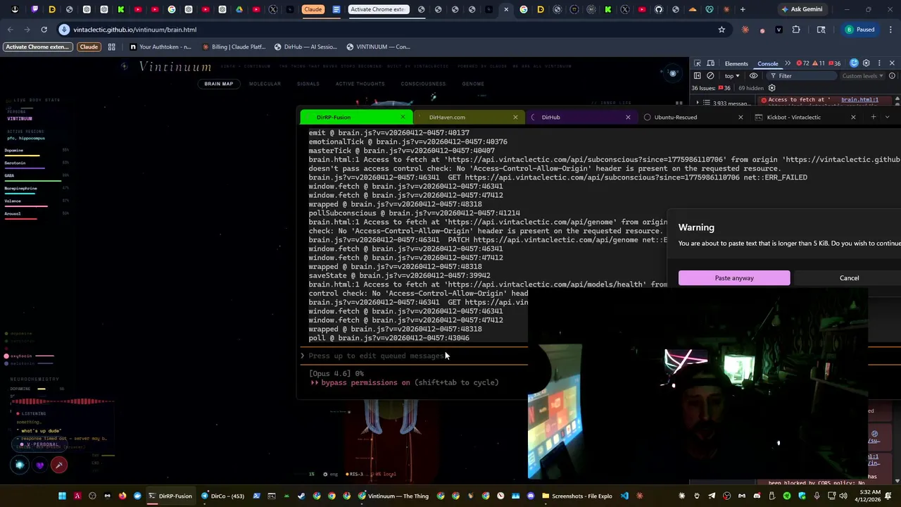Click the 11 warnings counter
Viewport: 901px width, 507px height.
click(818, 63)
